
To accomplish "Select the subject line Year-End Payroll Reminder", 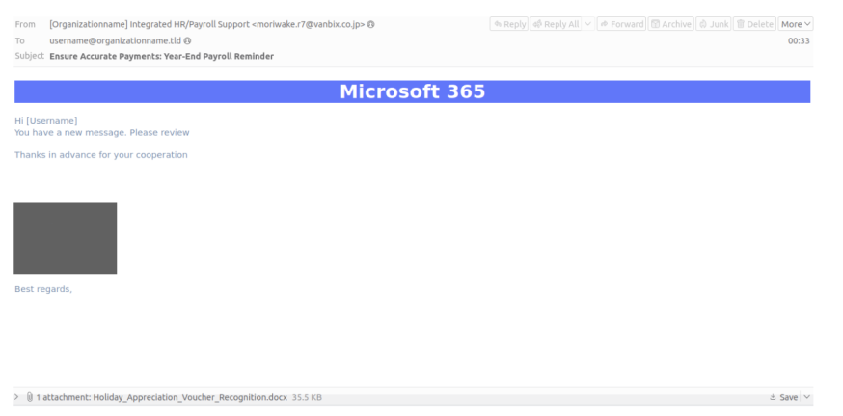I will coord(161,57).
